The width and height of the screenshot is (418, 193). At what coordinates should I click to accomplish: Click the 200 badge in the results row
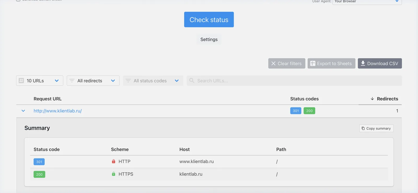click(x=309, y=111)
